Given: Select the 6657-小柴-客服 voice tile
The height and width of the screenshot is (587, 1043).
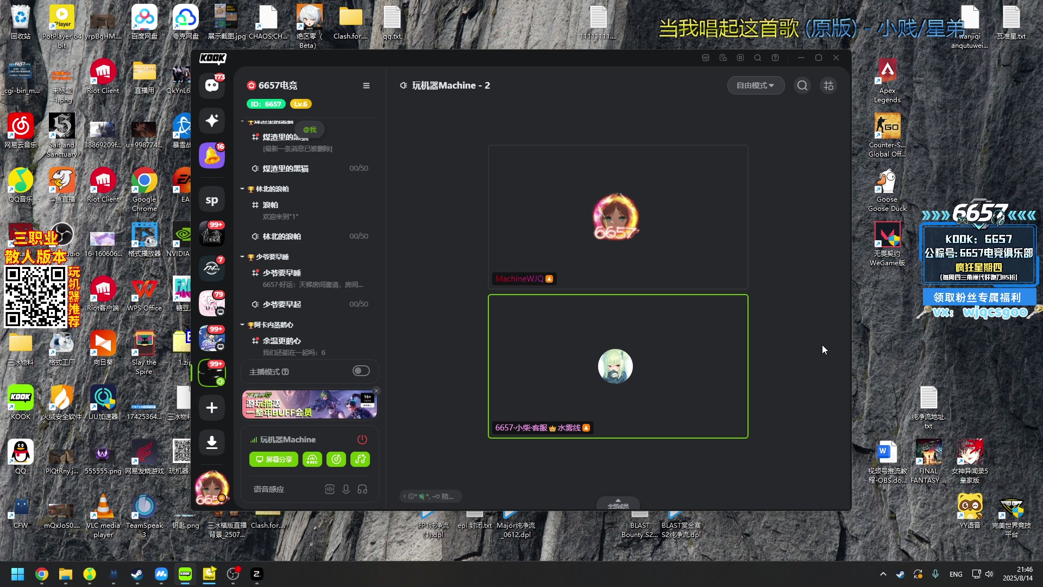Looking at the screenshot, I should (x=618, y=366).
